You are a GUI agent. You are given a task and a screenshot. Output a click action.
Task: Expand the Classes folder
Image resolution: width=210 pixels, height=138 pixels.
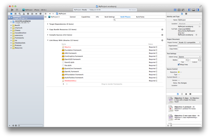pos(11,30)
